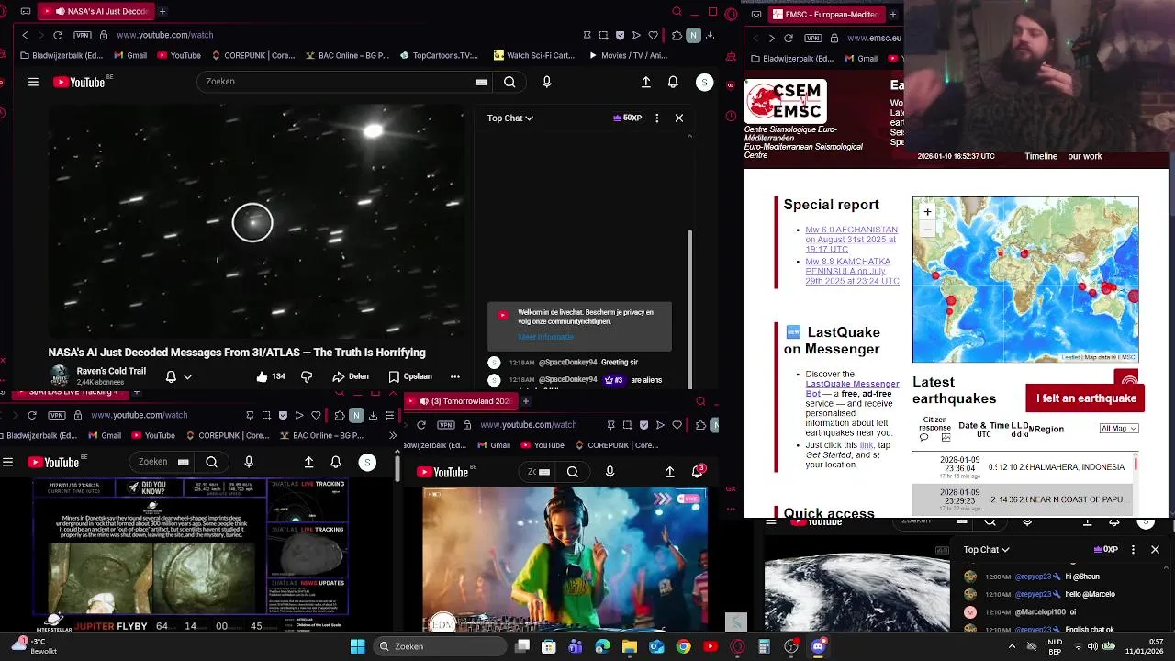Open 'our work' menu on EMSC page
Image resolution: width=1175 pixels, height=661 pixels.
[x=1085, y=156]
